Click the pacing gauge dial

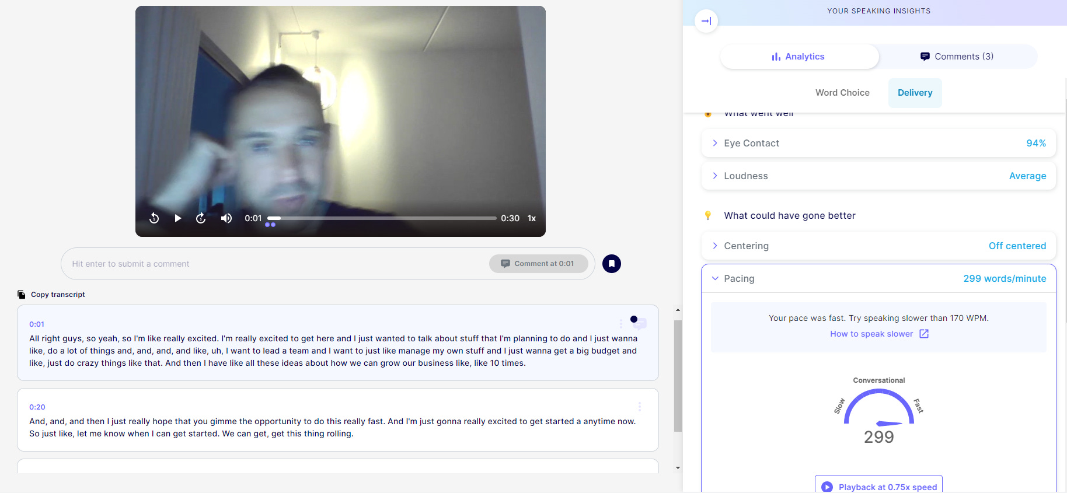pos(878,408)
